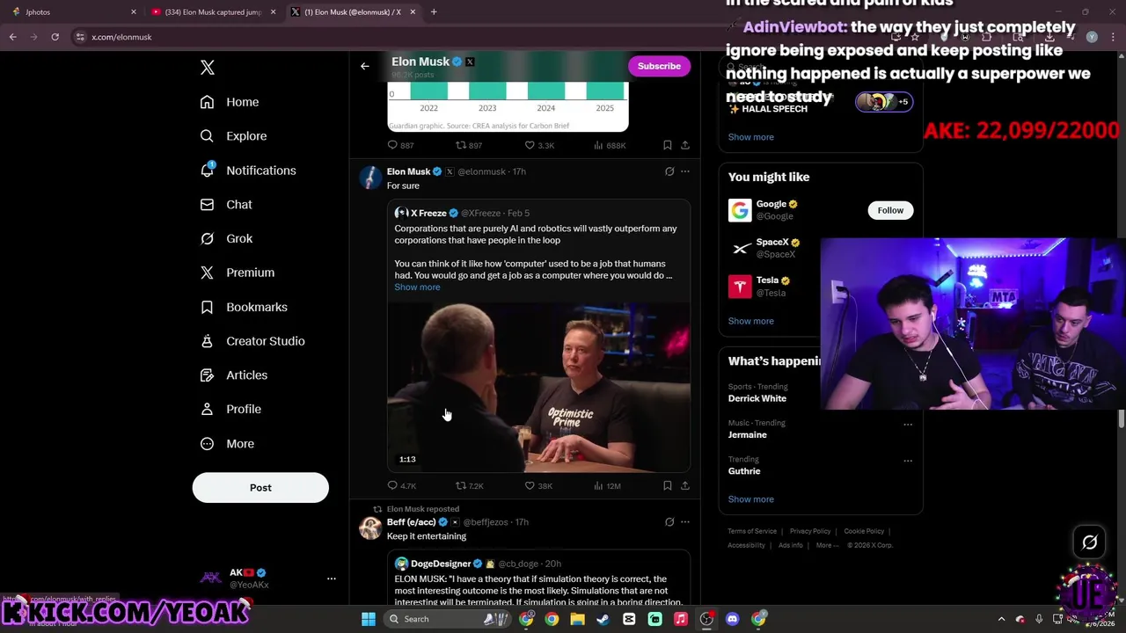The height and width of the screenshot is (633, 1126).
Task: Open the Bookmarks page
Action: tap(244, 307)
